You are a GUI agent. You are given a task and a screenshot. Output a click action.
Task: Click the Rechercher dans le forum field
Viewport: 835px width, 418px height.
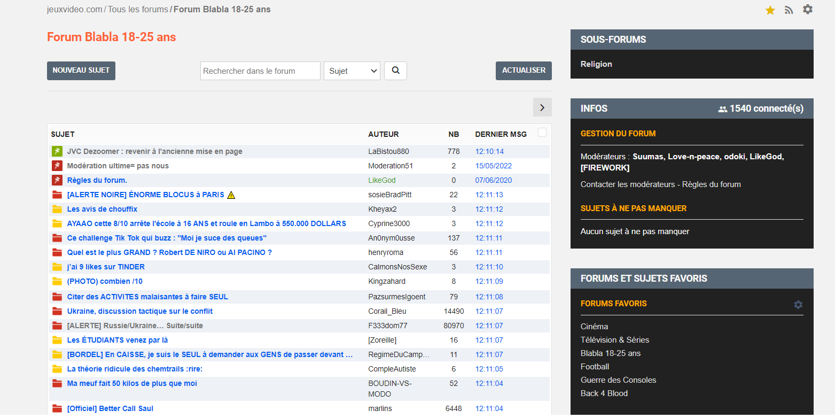pyautogui.click(x=260, y=71)
